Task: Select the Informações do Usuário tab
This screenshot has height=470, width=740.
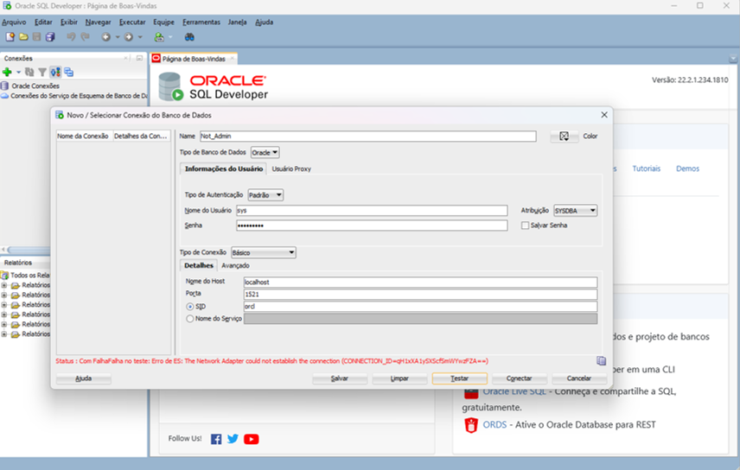Action: coord(224,169)
